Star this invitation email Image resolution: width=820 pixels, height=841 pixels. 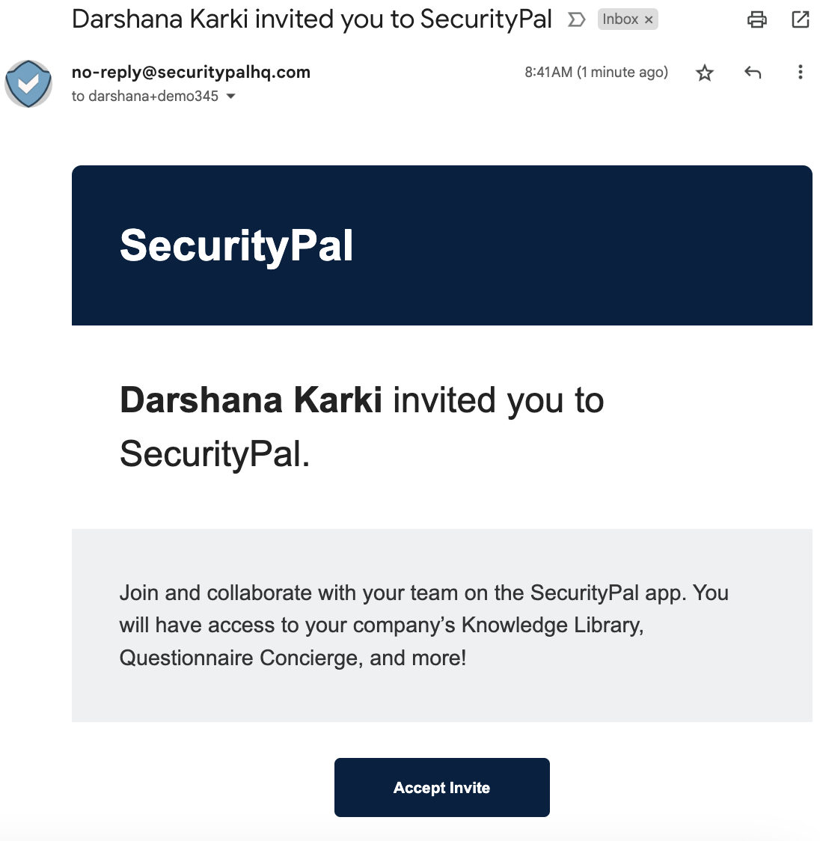pos(705,73)
